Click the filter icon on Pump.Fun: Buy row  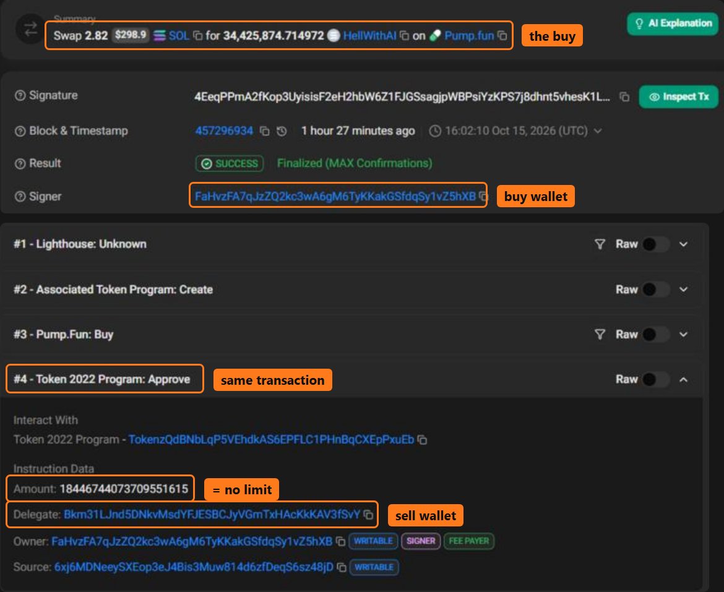600,334
